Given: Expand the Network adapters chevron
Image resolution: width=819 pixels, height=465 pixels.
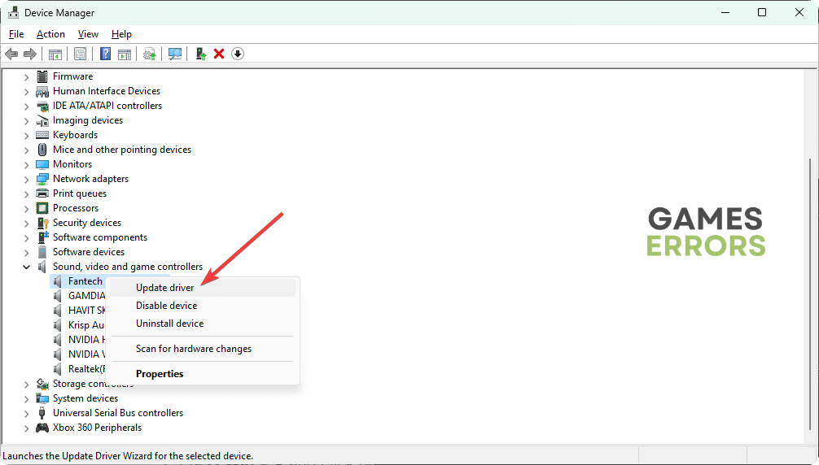Looking at the screenshot, I should (26, 179).
